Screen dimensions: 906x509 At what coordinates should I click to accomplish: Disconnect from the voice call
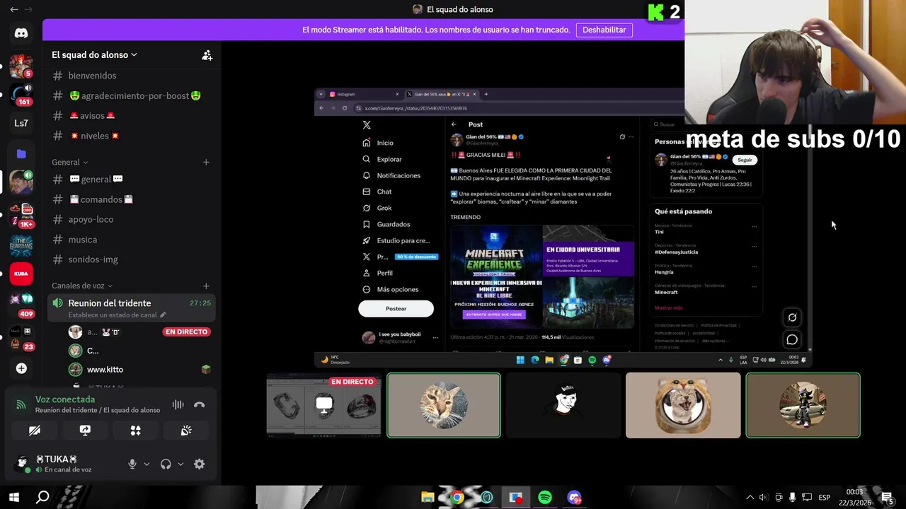point(199,404)
